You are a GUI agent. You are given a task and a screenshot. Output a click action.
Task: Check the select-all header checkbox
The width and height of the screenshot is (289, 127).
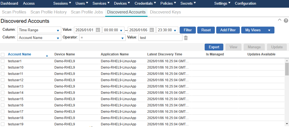click(x=3, y=55)
